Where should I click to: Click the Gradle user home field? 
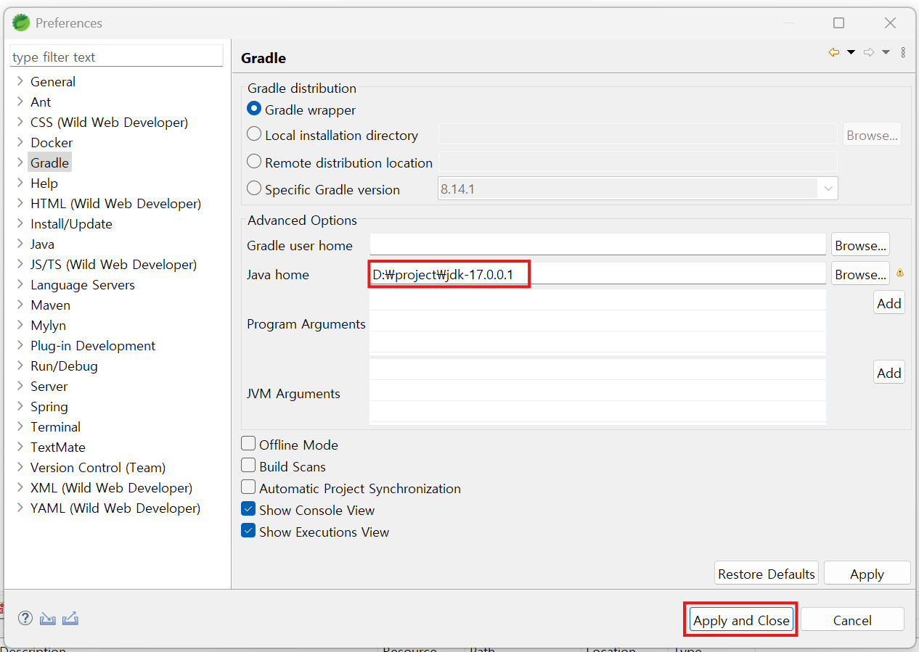(597, 244)
